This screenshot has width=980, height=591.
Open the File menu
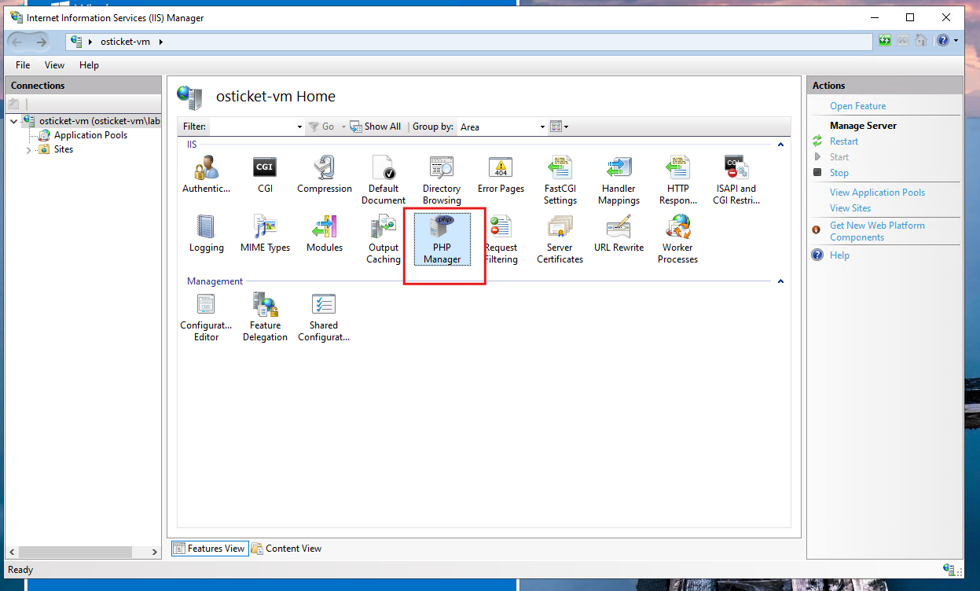click(x=23, y=65)
